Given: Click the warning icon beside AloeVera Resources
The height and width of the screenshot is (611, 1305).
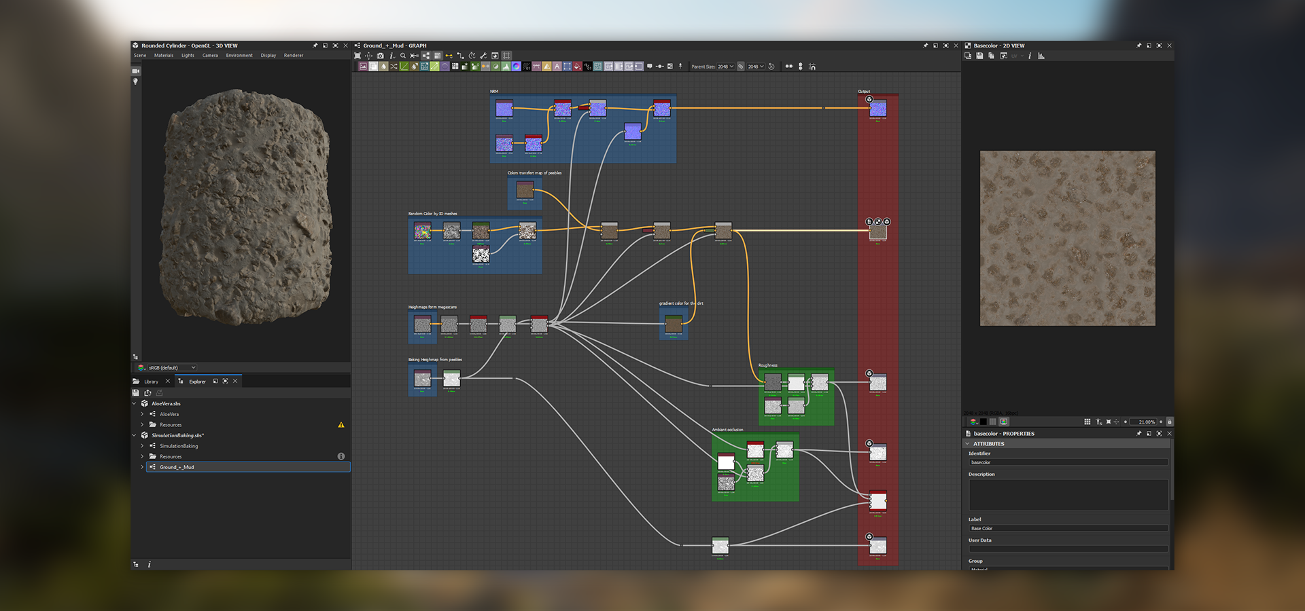Looking at the screenshot, I should [341, 425].
